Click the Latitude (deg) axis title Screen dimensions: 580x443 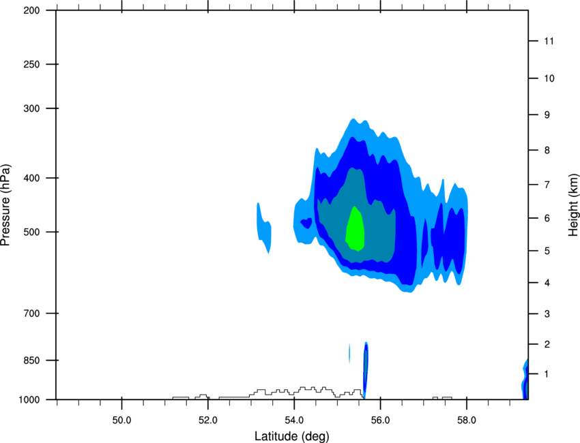[291, 436]
